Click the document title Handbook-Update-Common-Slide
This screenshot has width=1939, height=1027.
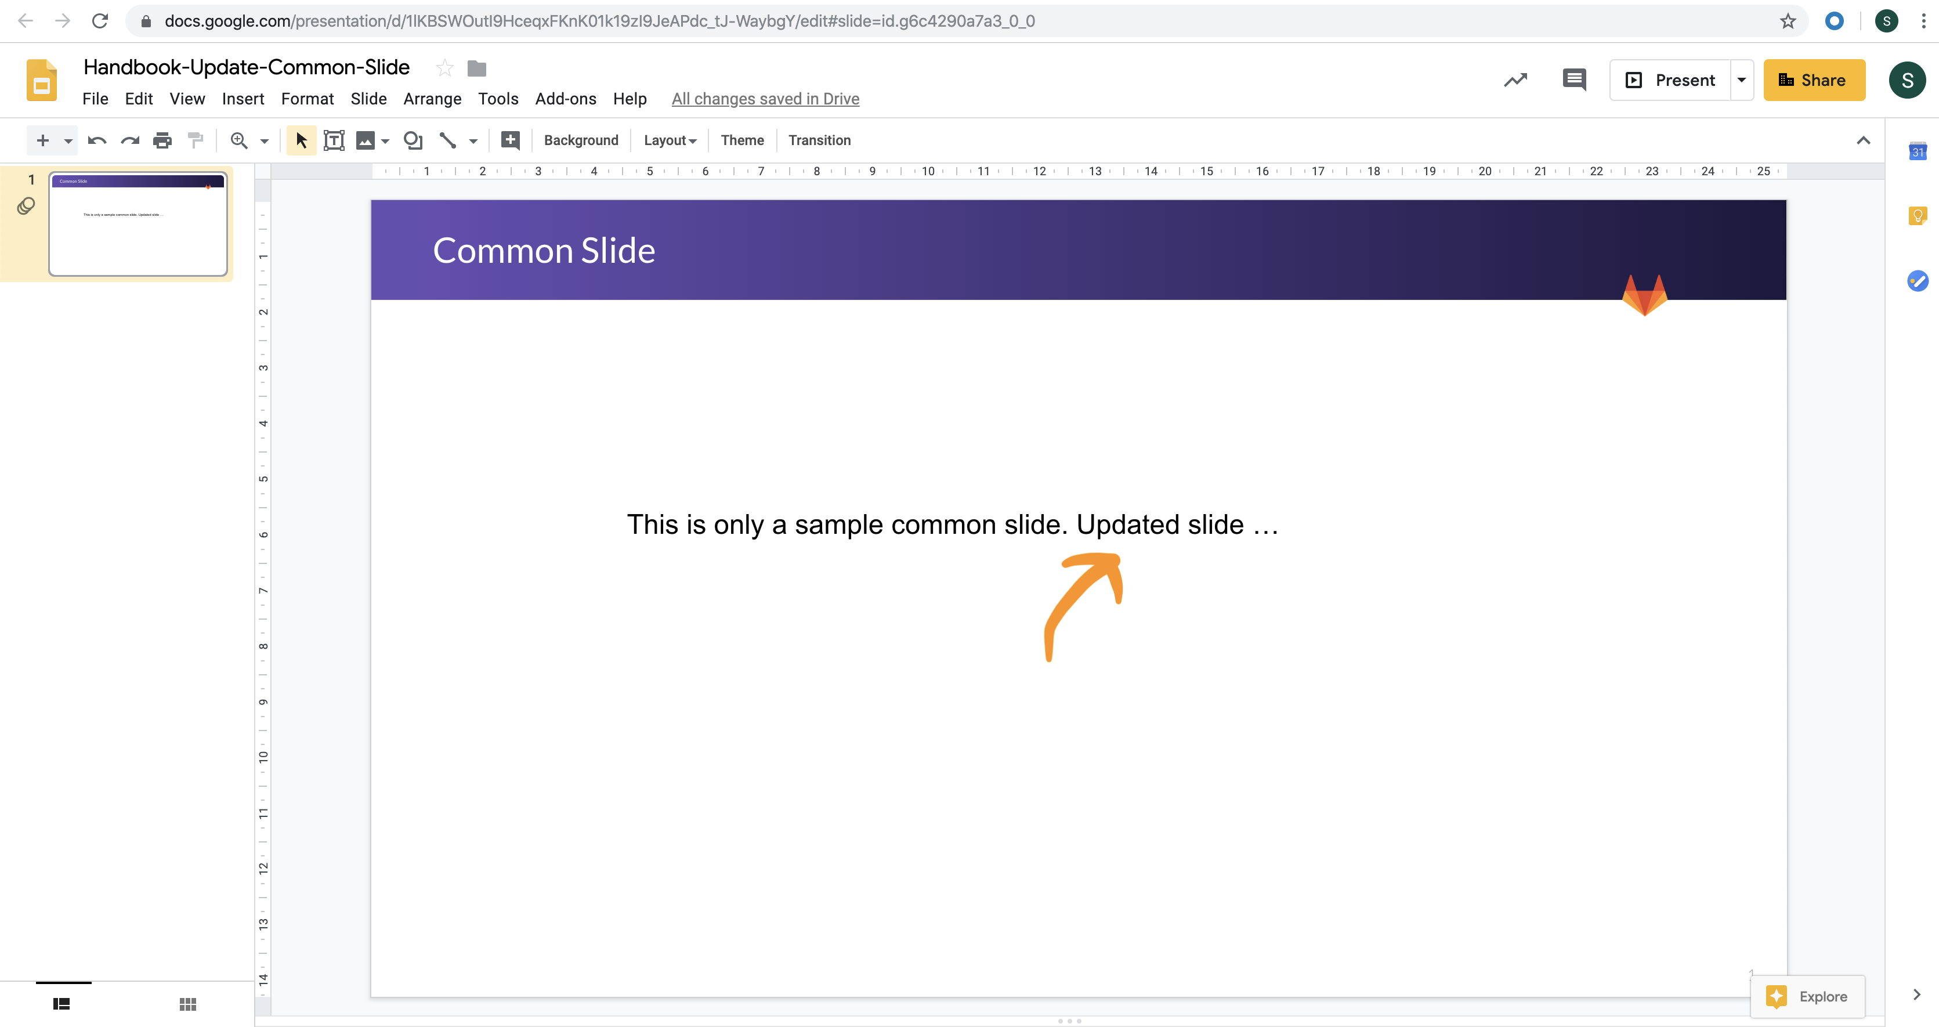pos(246,67)
